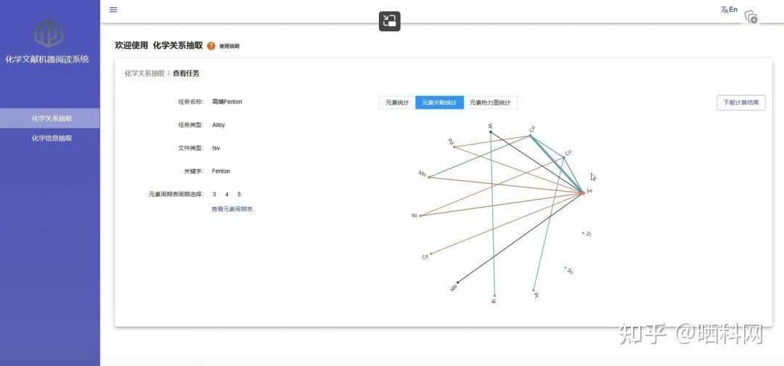The image size is (784, 366).
Task: Open 化学关系抽取 in the sidebar
Action: pyautogui.click(x=52, y=118)
